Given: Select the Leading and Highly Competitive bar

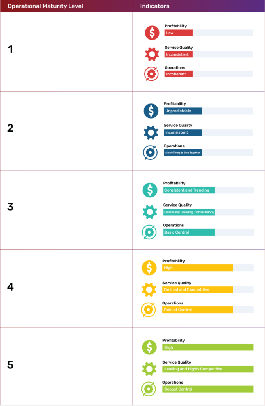Looking at the screenshot, I should pyautogui.click(x=208, y=369).
